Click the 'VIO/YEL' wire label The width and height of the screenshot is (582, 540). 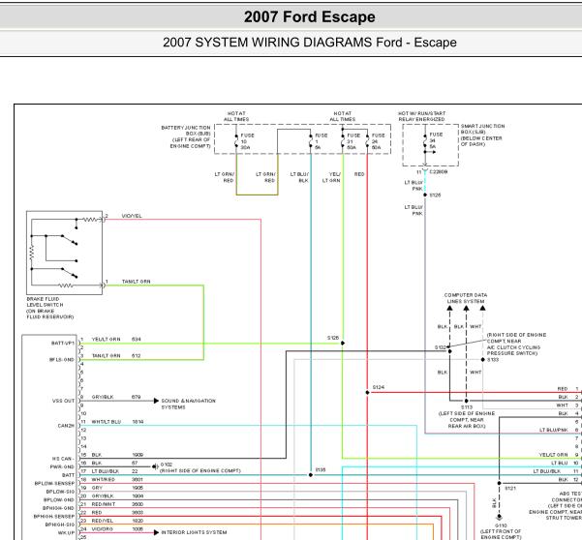132,216
